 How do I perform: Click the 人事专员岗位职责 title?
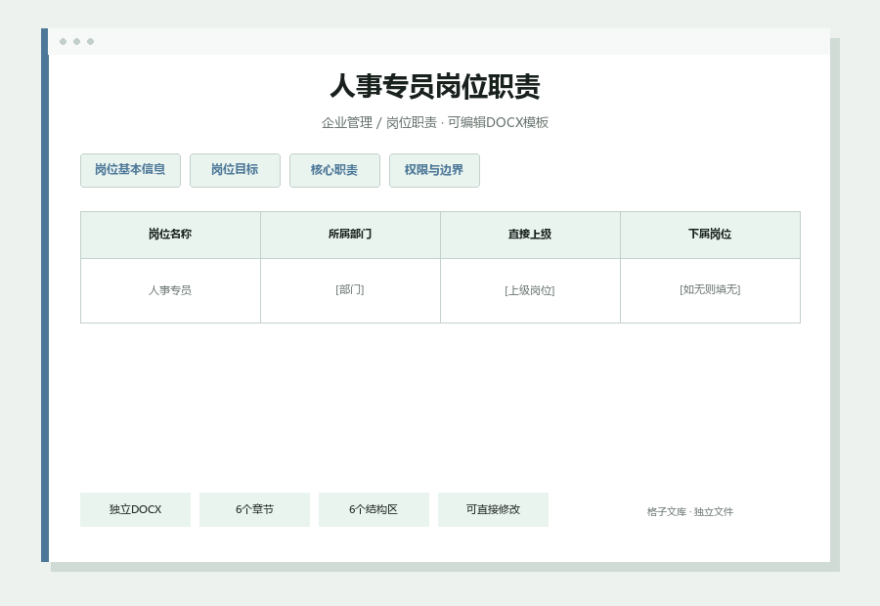(x=435, y=86)
